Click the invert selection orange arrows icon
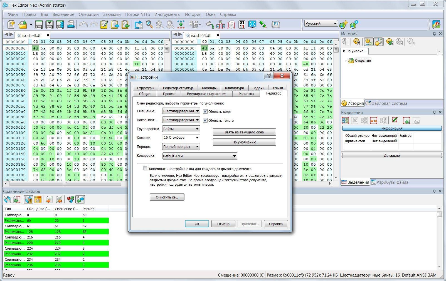446x281 pixels. [x=374, y=120]
